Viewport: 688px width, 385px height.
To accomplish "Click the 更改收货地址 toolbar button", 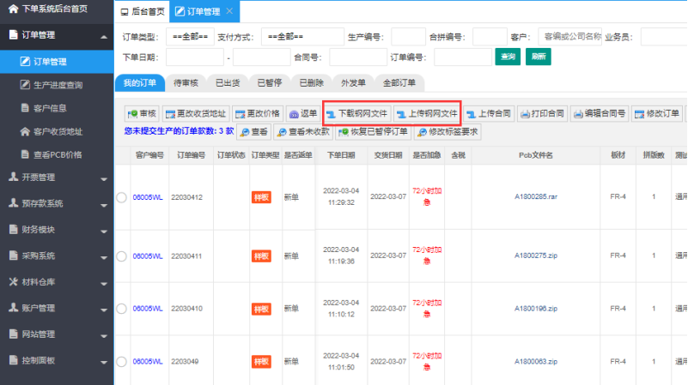I will click(x=195, y=113).
